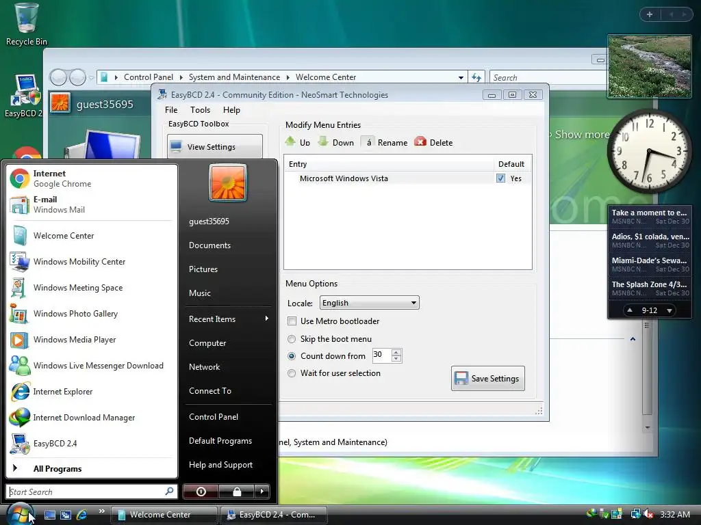Select Microsoft Windows Vista entry row
Screen dimensions: 701x525
408,178
